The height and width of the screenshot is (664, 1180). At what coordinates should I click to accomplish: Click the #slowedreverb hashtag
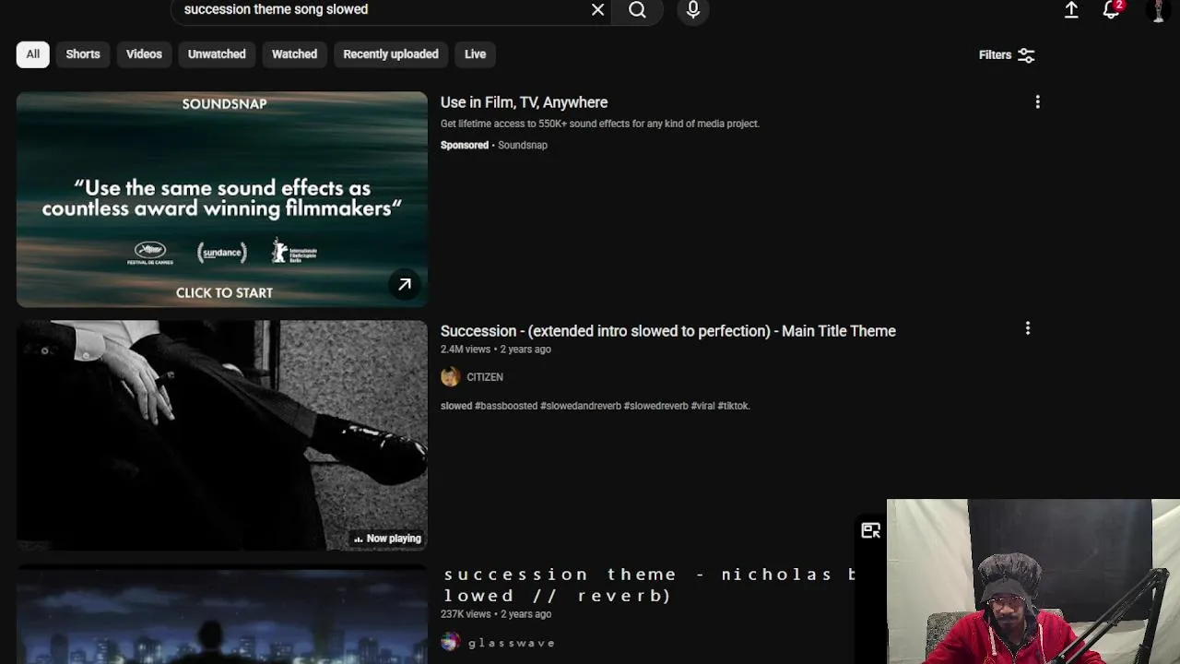(656, 406)
